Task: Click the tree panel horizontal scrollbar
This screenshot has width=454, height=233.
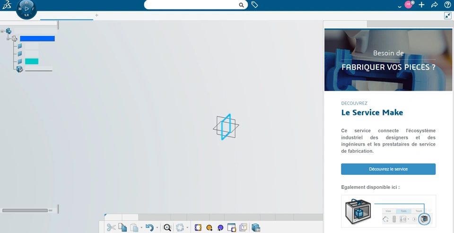Action: 25,210
